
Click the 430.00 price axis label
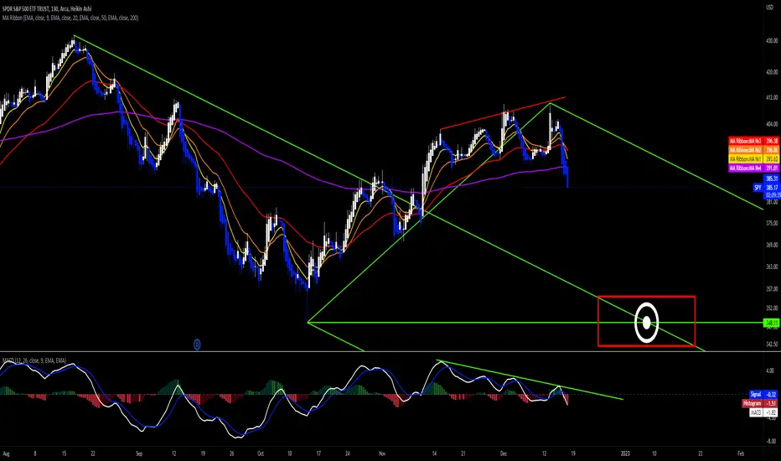tap(772, 41)
